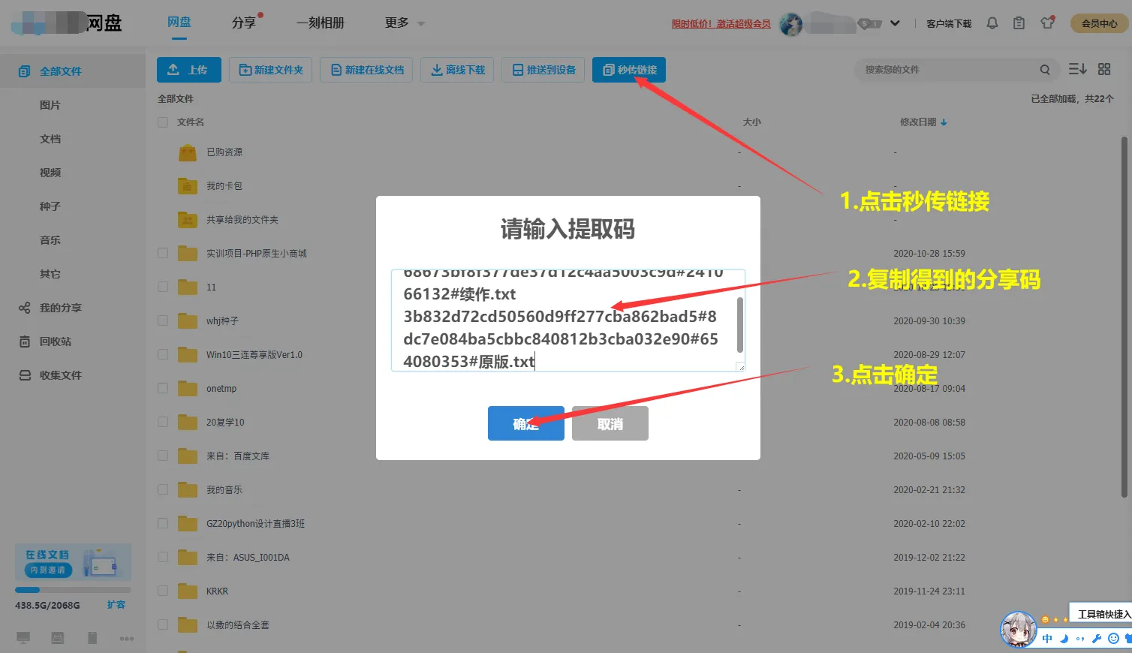Click the 确定 confirm button
Viewport: 1132px width, 653px height.
(x=525, y=423)
